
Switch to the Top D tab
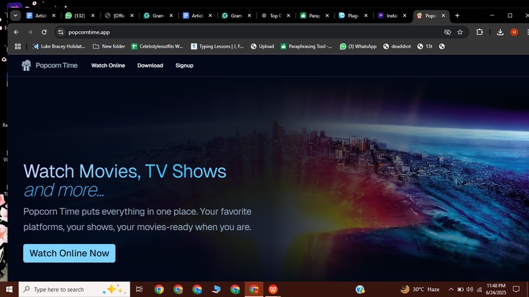click(x=276, y=15)
